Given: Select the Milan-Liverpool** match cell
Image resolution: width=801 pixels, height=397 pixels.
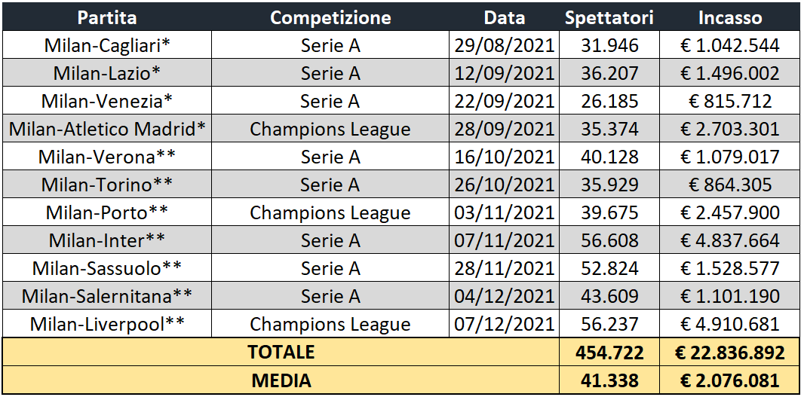Looking at the screenshot, I should [x=107, y=324].
